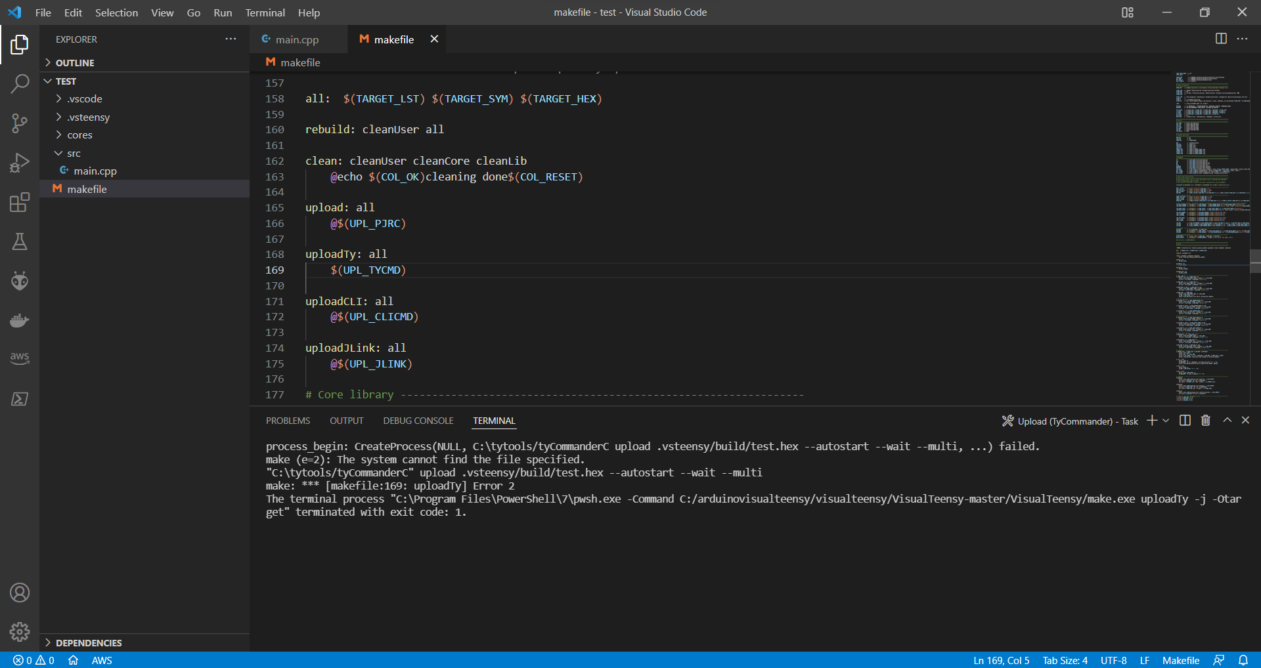Switch to the PROBLEMS tab

288,421
